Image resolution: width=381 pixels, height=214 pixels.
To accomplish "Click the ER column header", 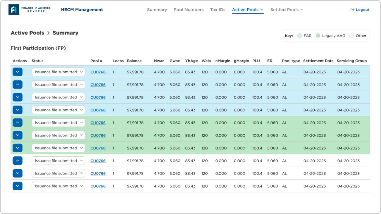I will (270, 61).
